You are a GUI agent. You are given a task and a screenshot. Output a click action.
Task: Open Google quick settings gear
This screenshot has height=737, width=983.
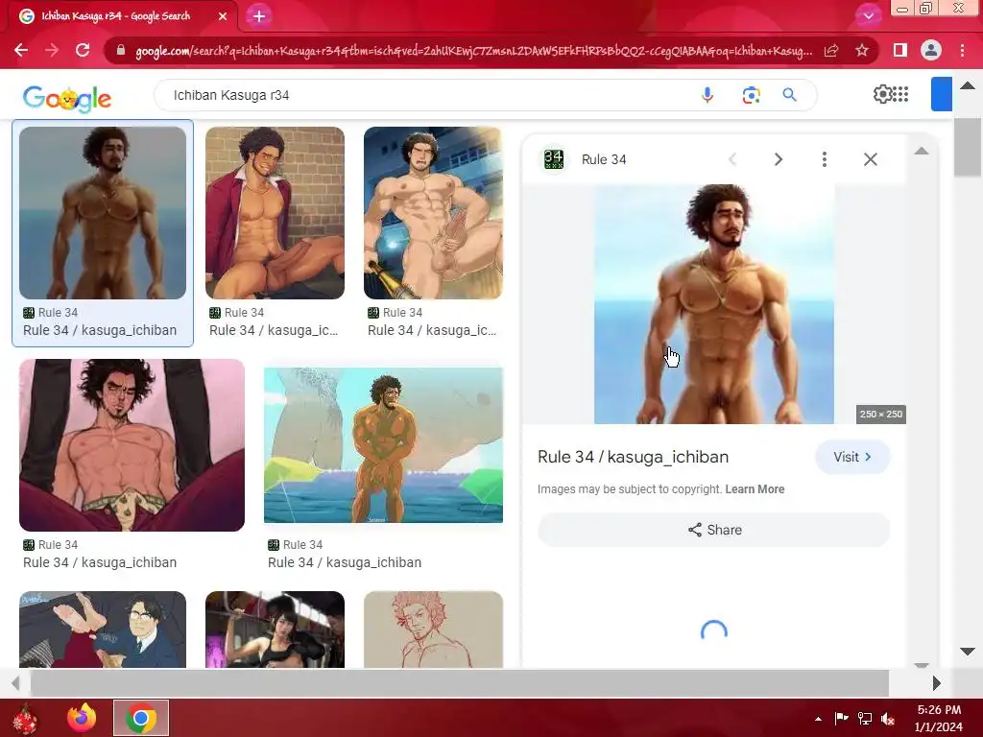pos(882,94)
